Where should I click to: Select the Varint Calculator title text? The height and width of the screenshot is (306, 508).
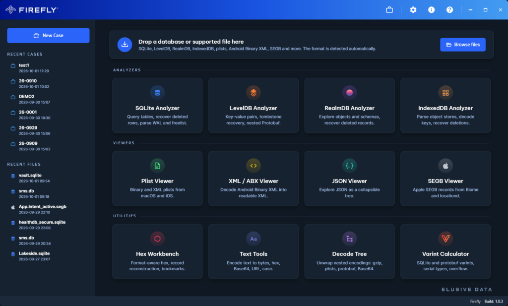(x=445, y=254)
